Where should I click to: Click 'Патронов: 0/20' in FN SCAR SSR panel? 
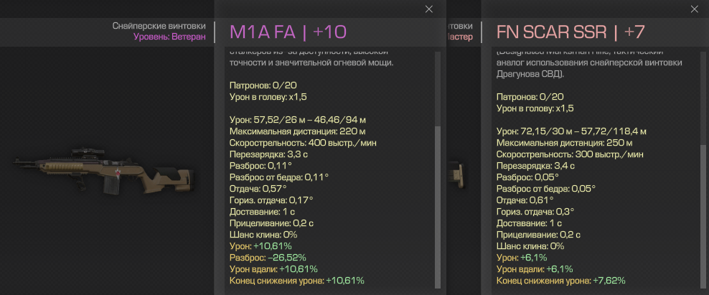tap(530, 97)
